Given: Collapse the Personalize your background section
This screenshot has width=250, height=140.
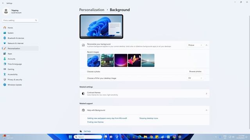Looking at the screenshot, I should tap(207, 45).
